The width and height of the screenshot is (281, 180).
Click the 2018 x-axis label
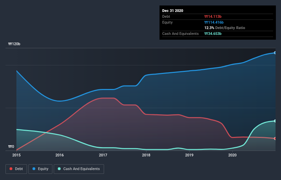coord(146,155)
